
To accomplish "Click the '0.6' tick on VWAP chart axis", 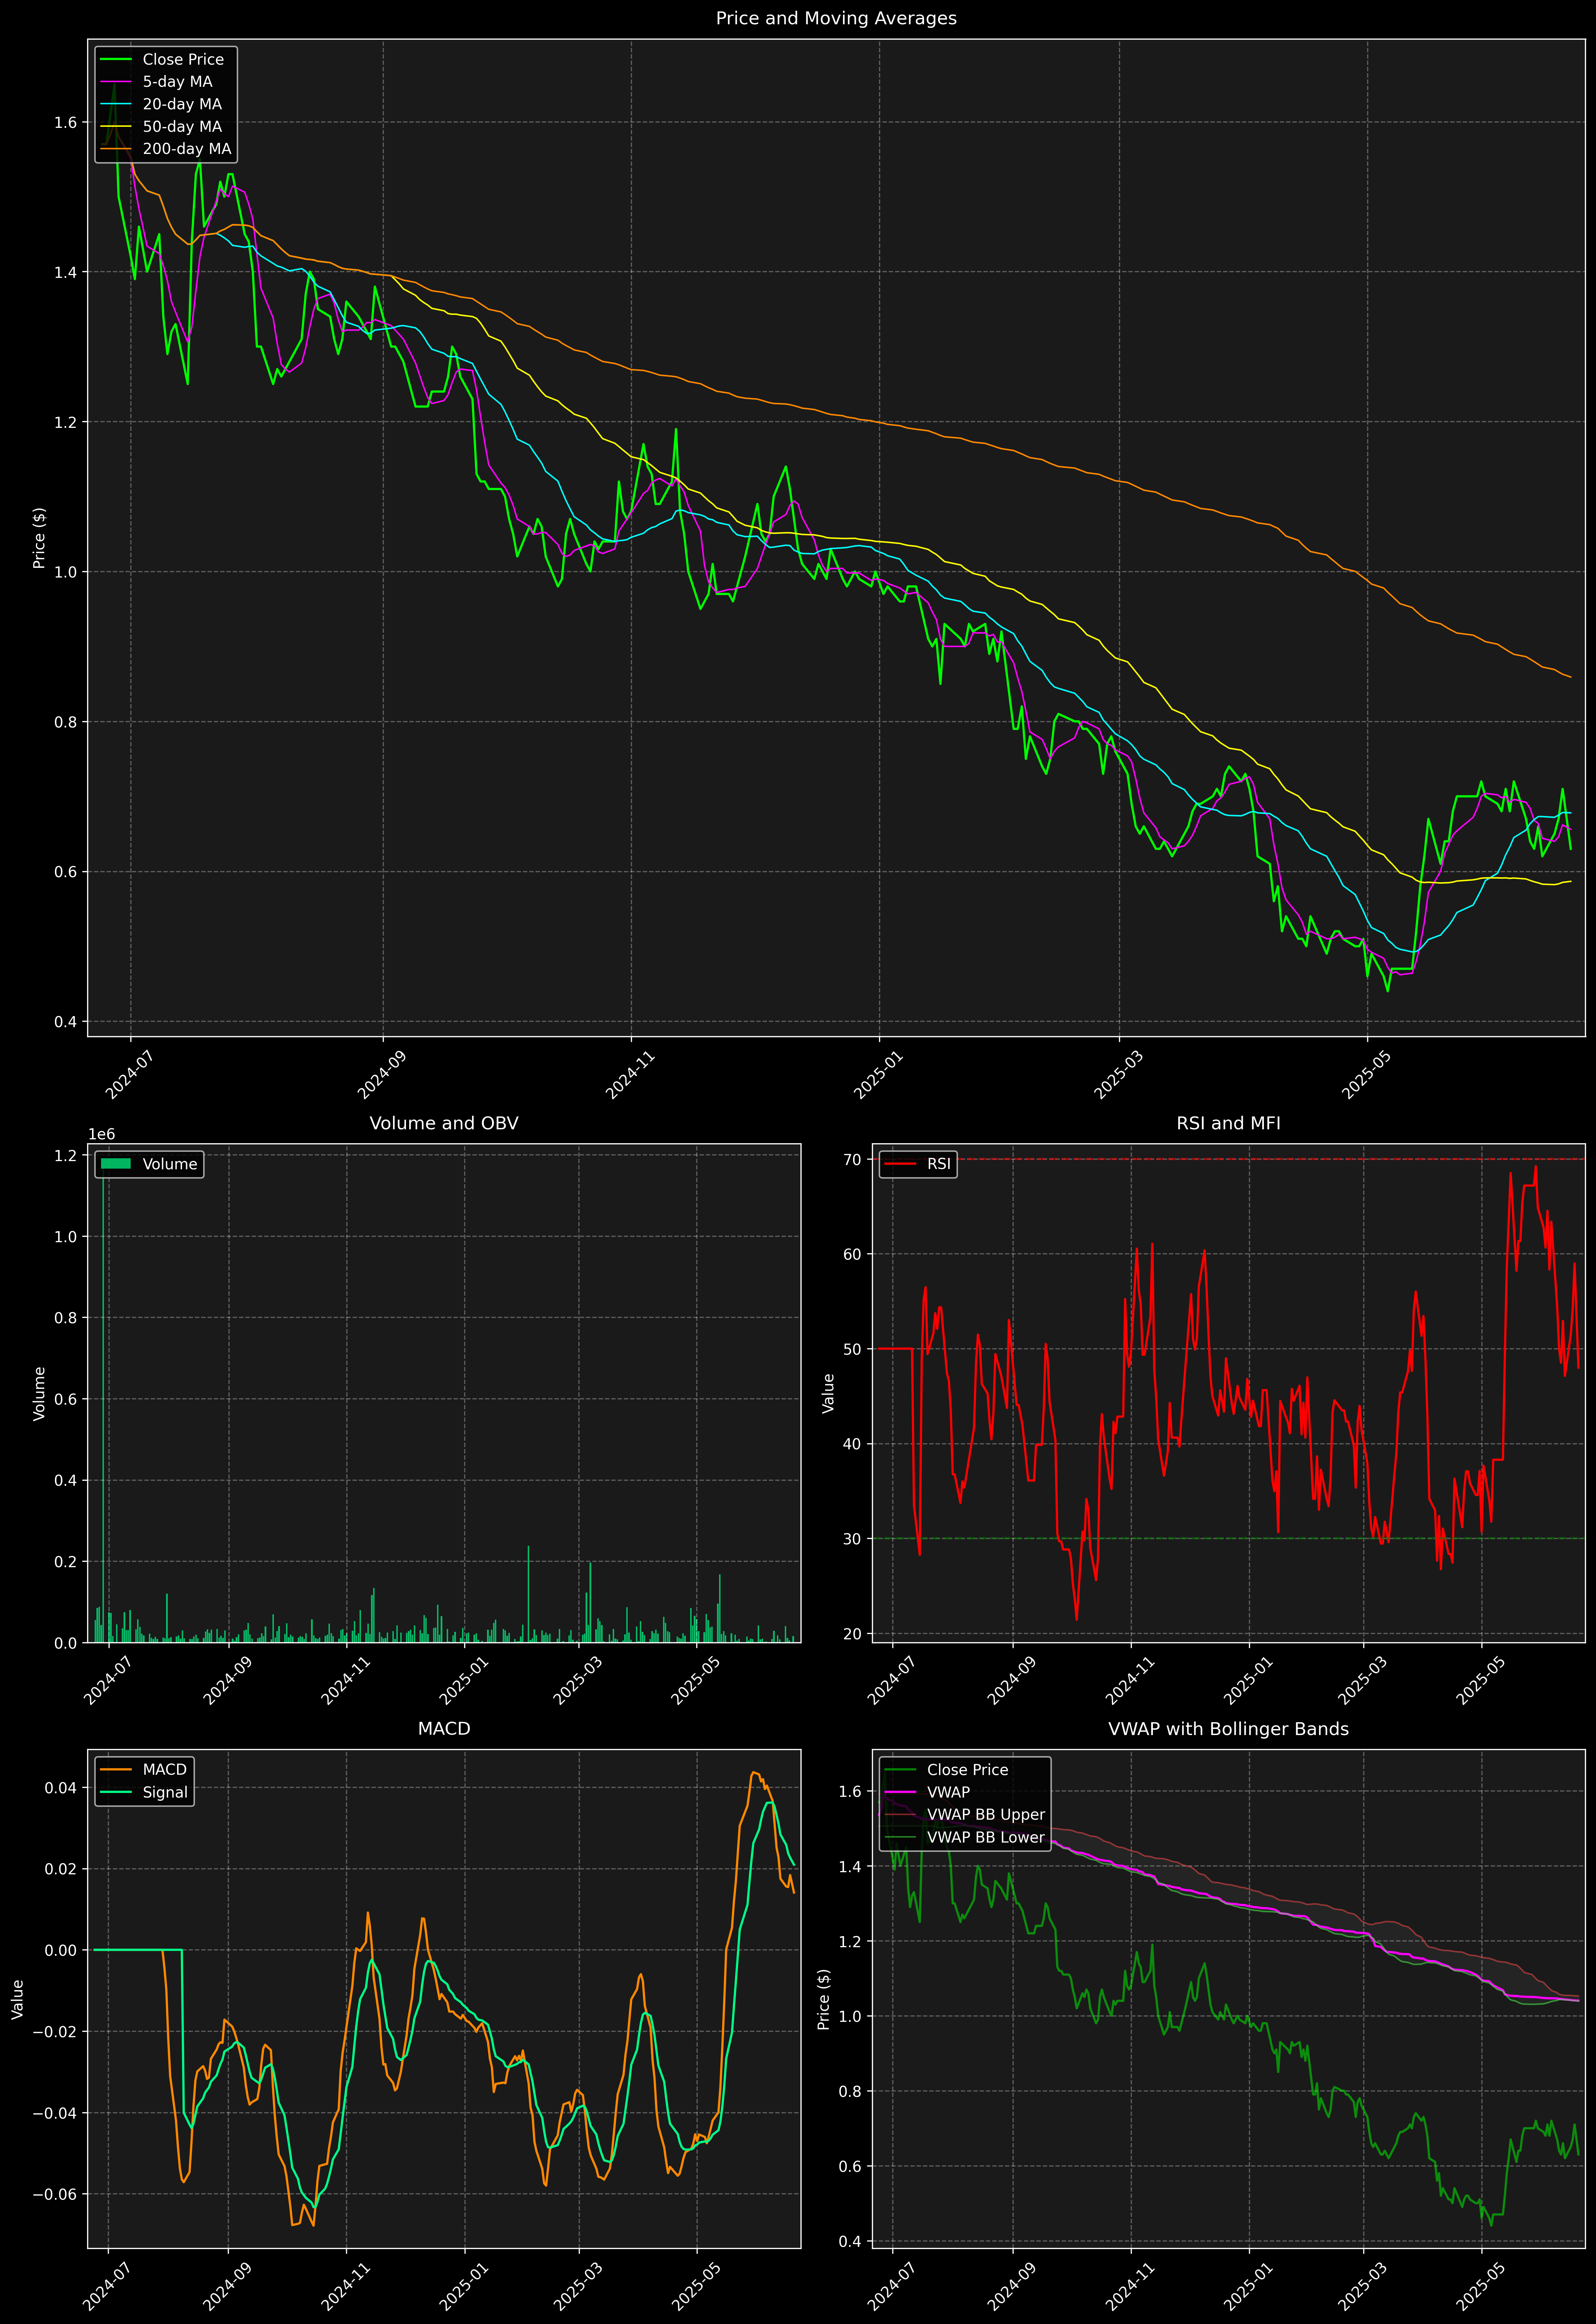I will click(x=850, y=2167).
